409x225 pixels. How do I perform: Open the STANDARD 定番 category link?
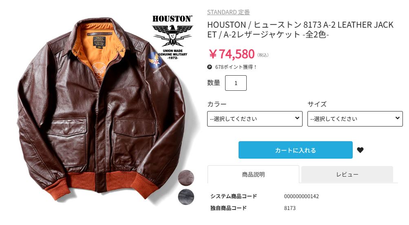click(x=228, y=12)
